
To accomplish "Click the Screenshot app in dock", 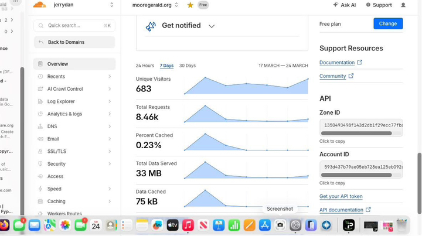I will [280, 225].
